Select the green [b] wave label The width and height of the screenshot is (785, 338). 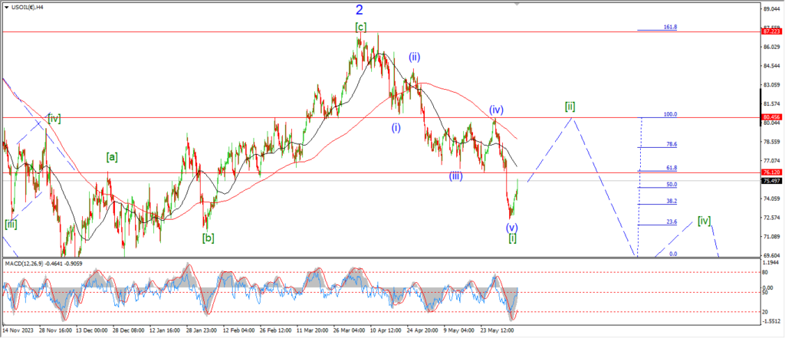[x=208, y=238]
